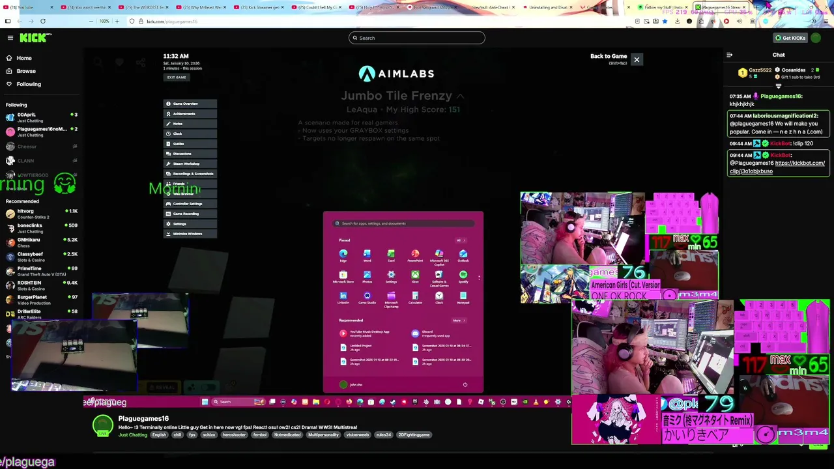
Task: Open Spotify from Start menu pinned
Action: [463, 277]
